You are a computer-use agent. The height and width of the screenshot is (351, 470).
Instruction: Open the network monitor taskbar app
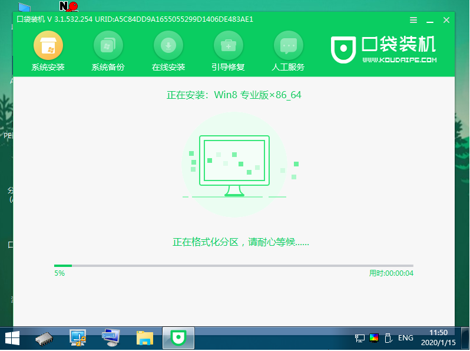[78, 339]
